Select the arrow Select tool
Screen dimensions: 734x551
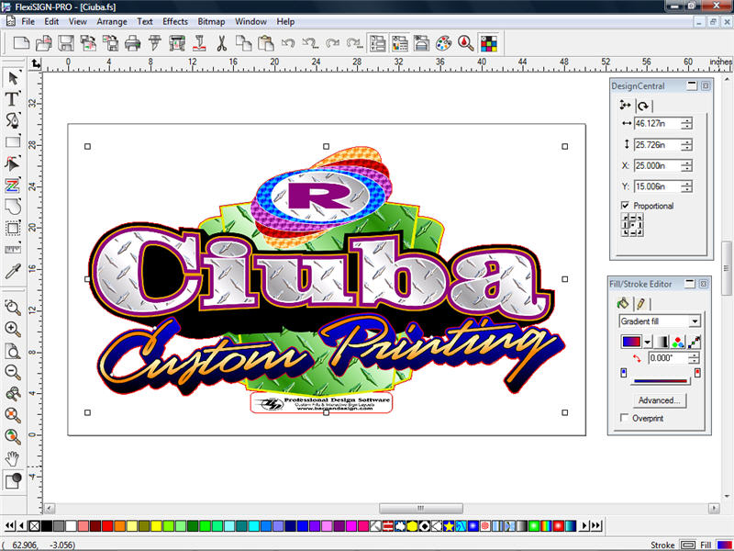pyautogui.click(x=13, y=77)
